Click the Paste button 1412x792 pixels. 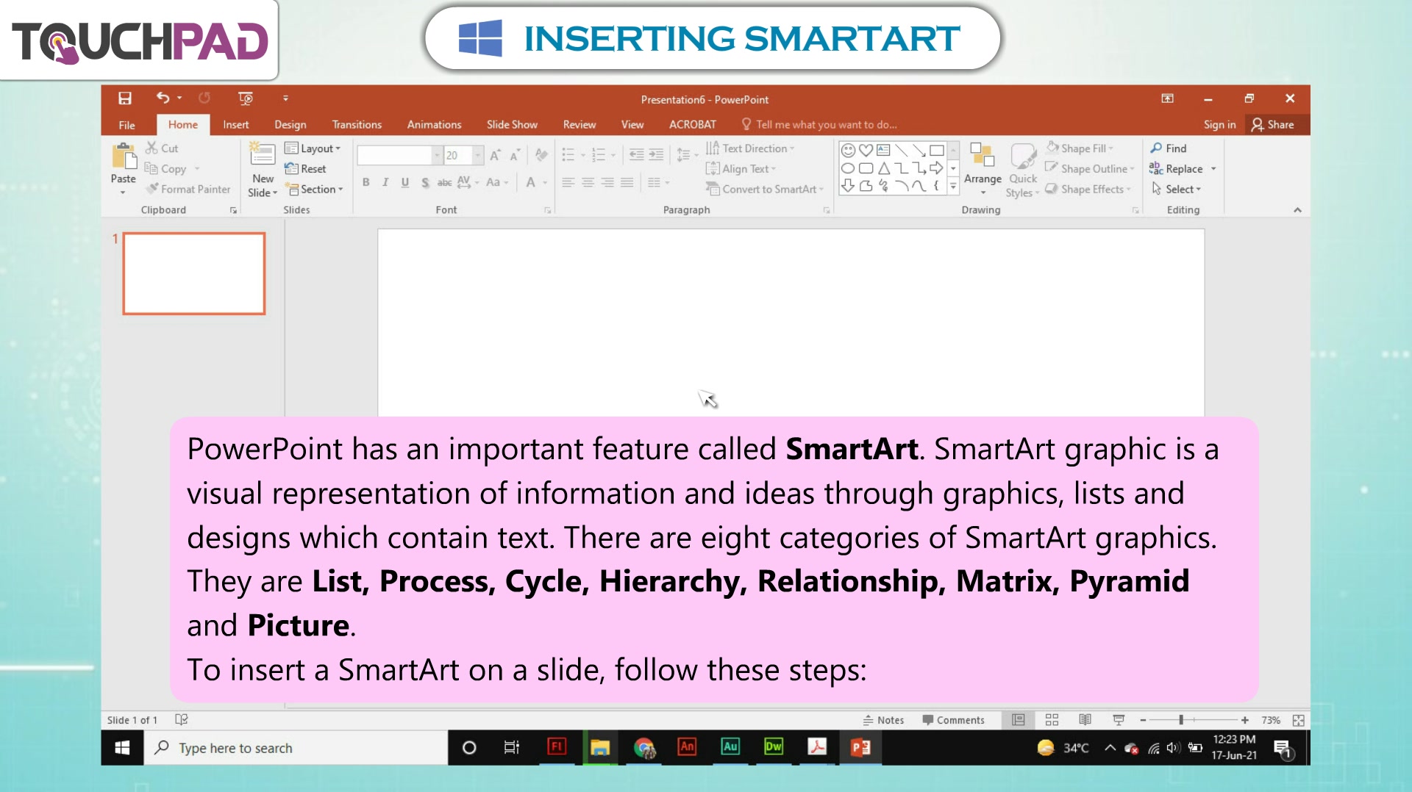(x=124, y=169)
